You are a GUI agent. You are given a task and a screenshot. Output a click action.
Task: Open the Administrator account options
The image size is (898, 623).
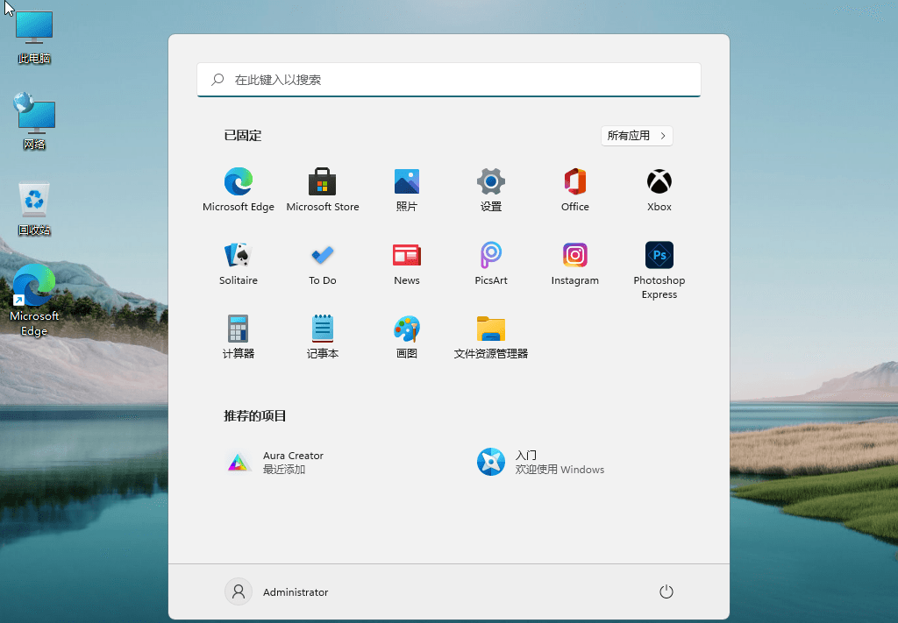(x=276, y=591)
